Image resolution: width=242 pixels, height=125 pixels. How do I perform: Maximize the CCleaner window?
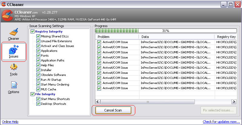pos(231,4)
